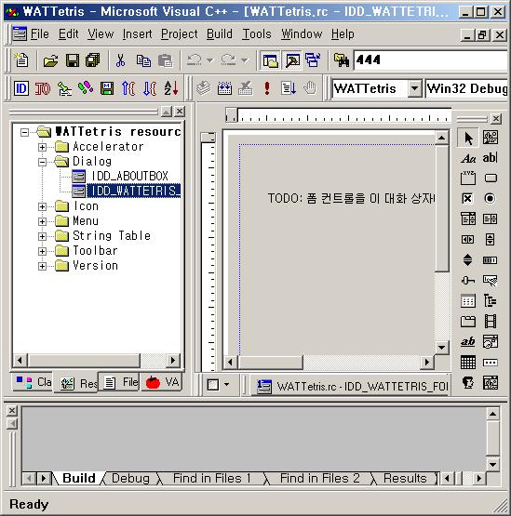Switch to Find in Files 1 tab
This screenshot has width=511, height=516.
212,478
